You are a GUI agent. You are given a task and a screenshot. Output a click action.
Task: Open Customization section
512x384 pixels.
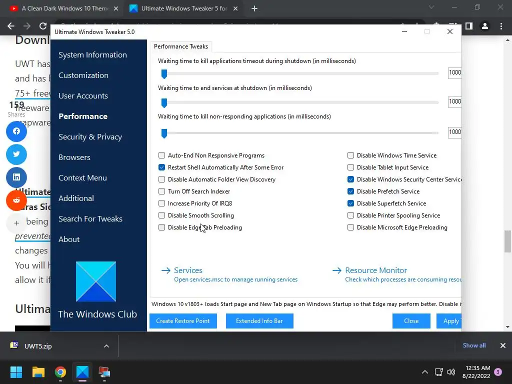coord(83,75)
